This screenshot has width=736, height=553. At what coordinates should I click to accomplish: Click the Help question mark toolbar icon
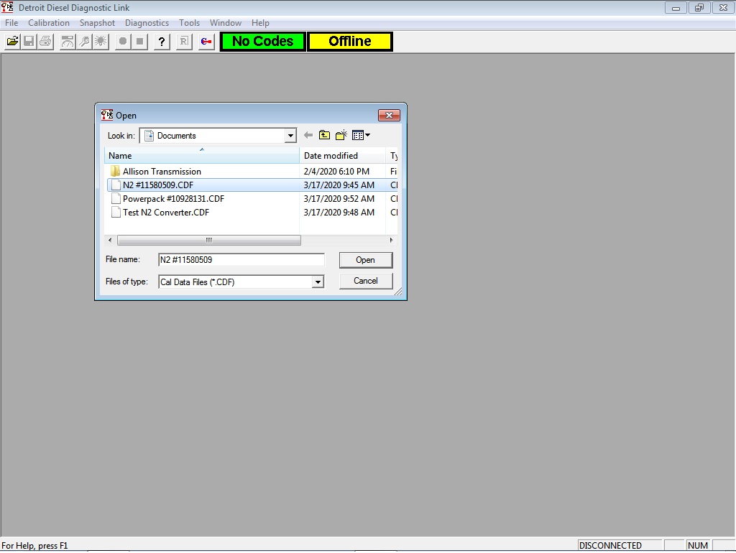click(x=161, y=41)
